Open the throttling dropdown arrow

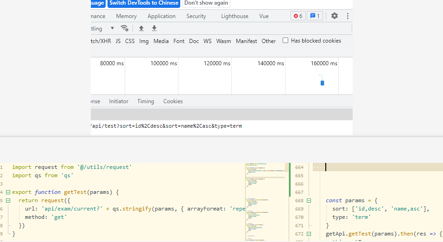[x=112, y=28]
